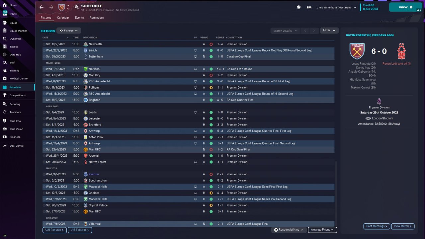Toggle reminder circle for Chelsea fixture
Viewport: 425px width, 239px height.
(44, 193)
